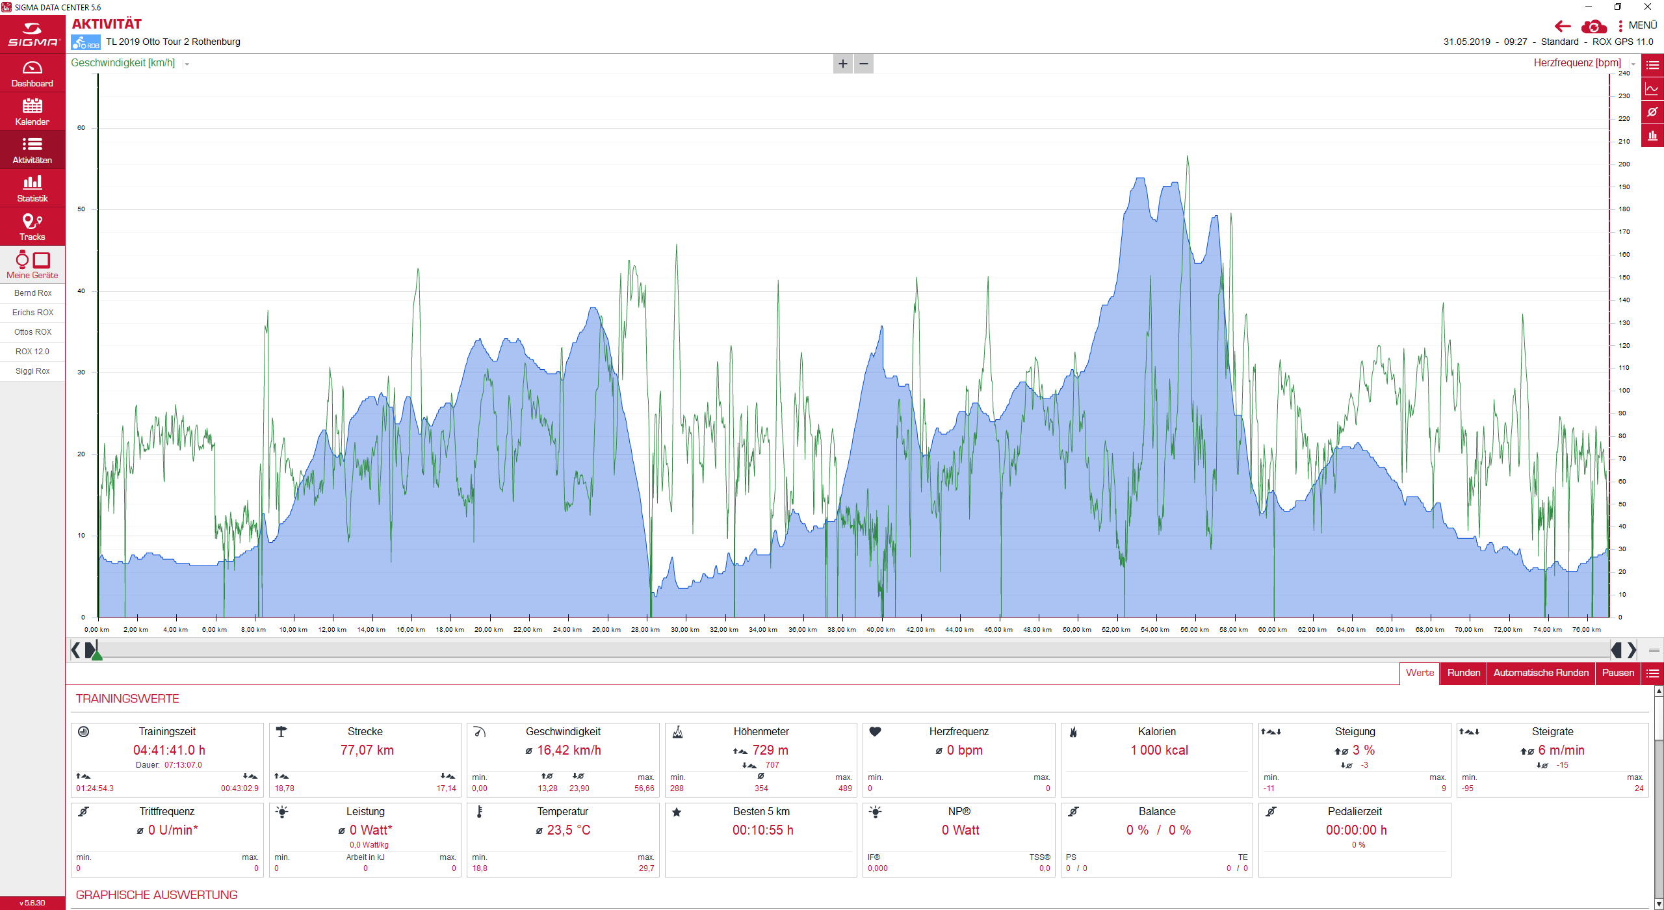The image size is (1664, 910).
Task: Zoom in the chart with plus
Action: pos(843,64)
